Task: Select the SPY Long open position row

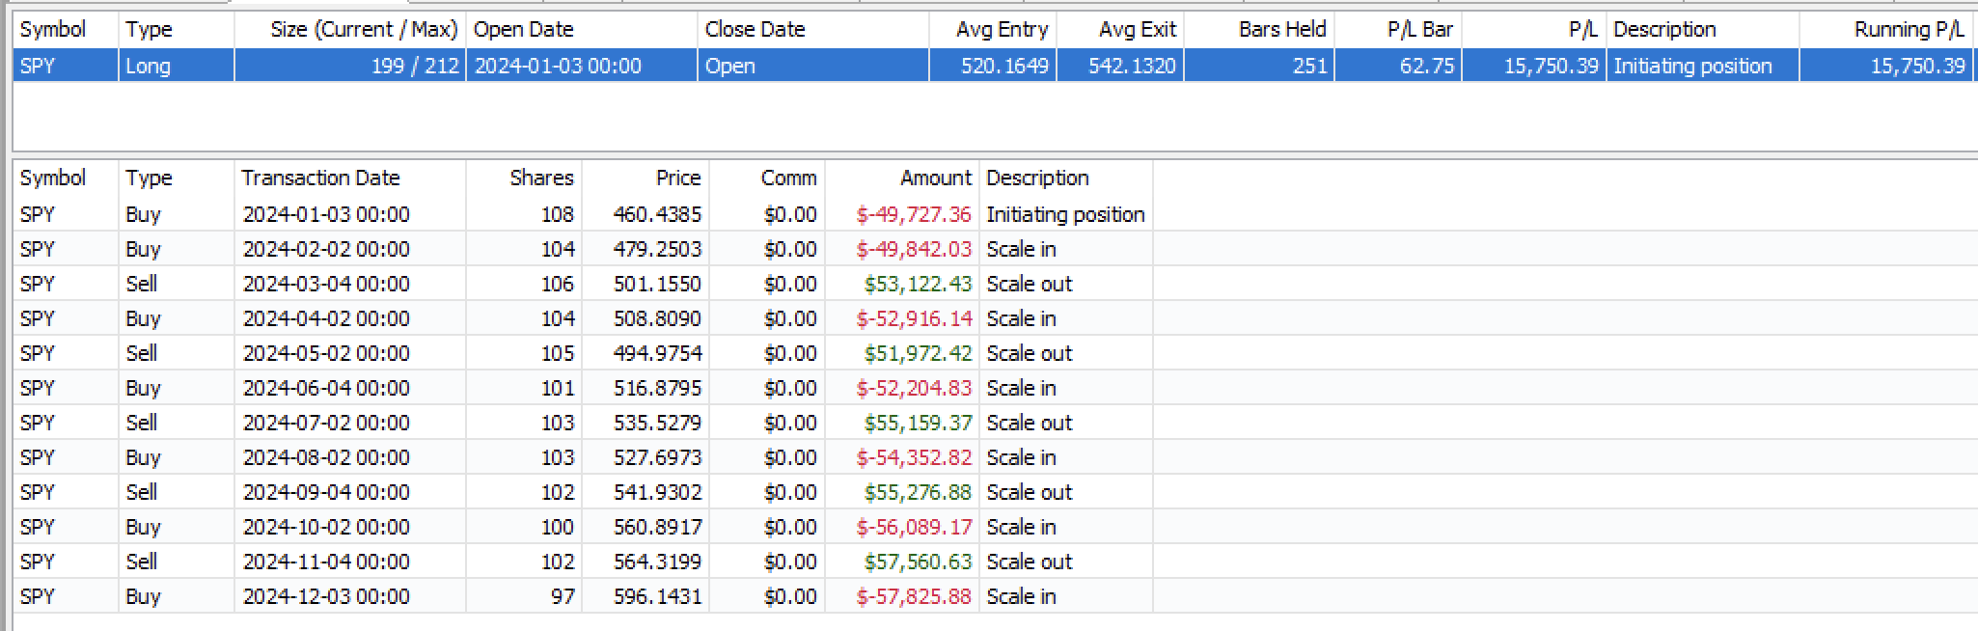Action: [579, 66]
